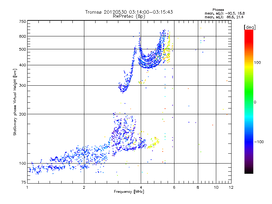Click the x-axis tick label "4"
The height and width of the screenshot is (204, 272).
[x=141, y=187]
